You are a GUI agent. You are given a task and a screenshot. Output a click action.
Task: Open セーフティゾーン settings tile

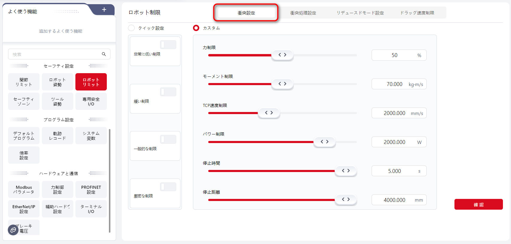click(24, 101)
